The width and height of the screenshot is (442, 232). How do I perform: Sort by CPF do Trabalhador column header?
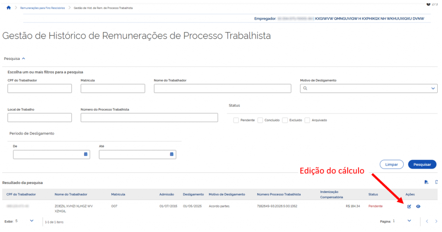coord(21,194)
